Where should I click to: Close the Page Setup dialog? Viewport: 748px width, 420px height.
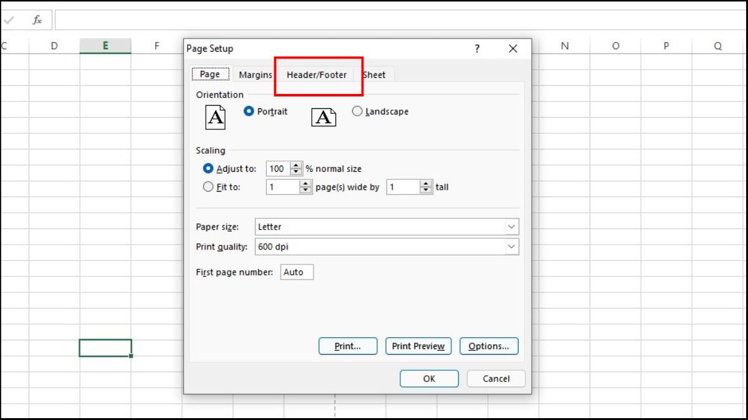point(513,49)
